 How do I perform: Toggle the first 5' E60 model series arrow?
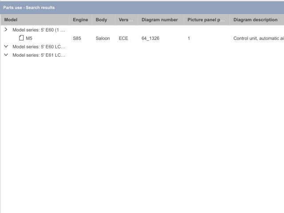pos(6,30)
